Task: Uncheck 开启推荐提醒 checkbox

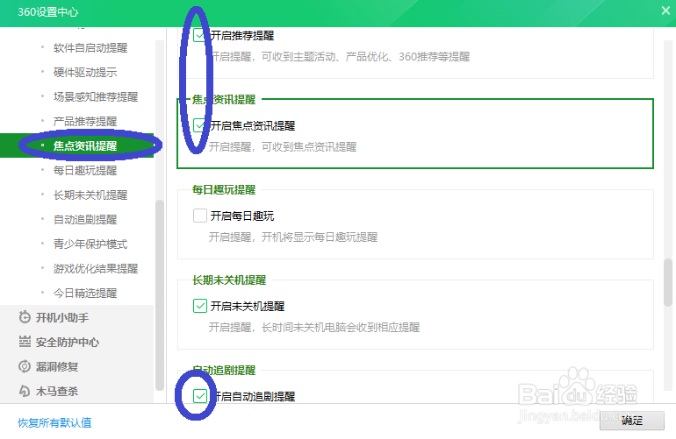Action: click(x=199, y=35)
